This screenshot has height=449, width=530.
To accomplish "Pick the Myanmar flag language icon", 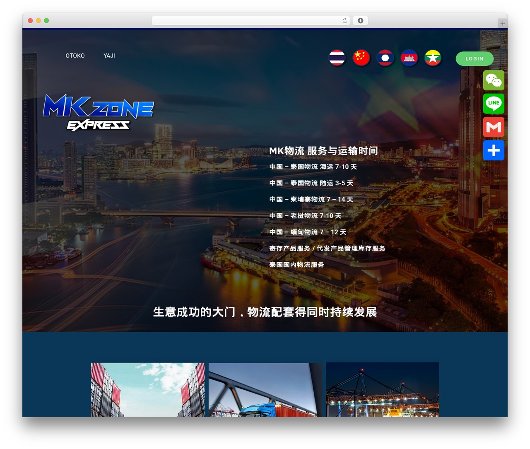I will point(433,58).
